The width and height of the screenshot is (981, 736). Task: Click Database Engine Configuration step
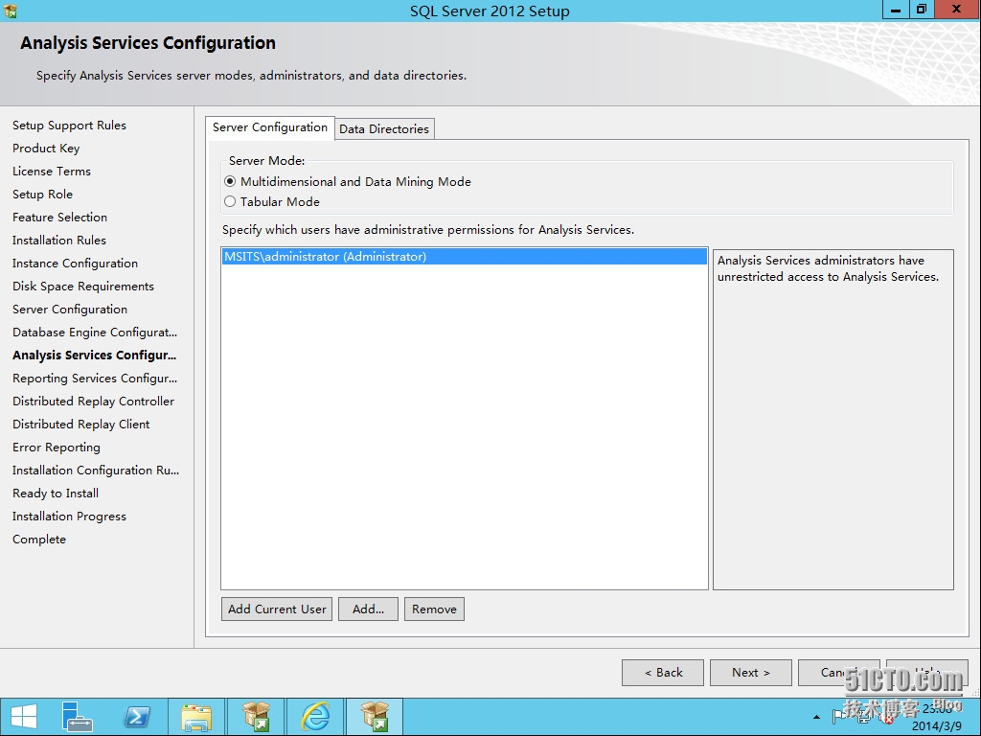coord(95,333)
